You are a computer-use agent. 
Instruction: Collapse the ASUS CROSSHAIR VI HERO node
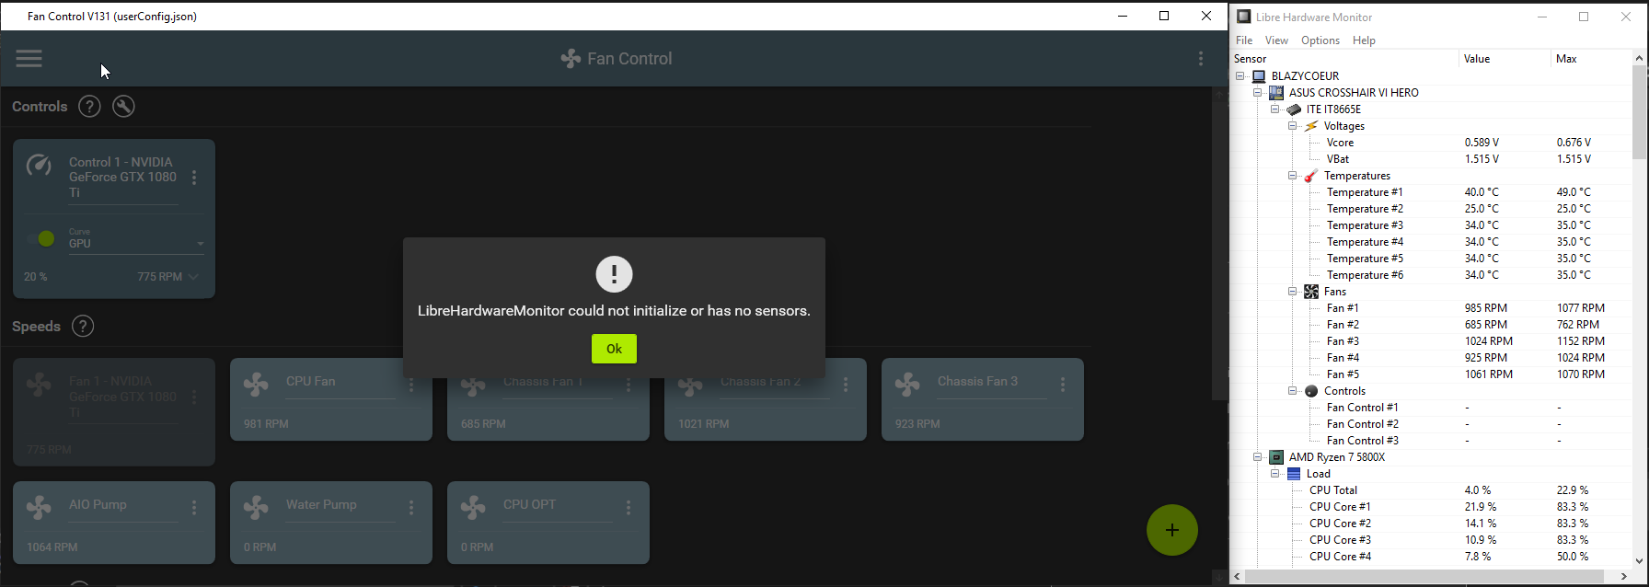(x=1258, y=93)
